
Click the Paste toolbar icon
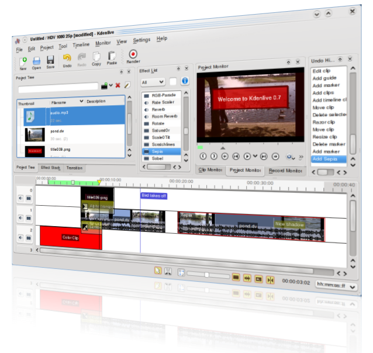tap(112, 56)
